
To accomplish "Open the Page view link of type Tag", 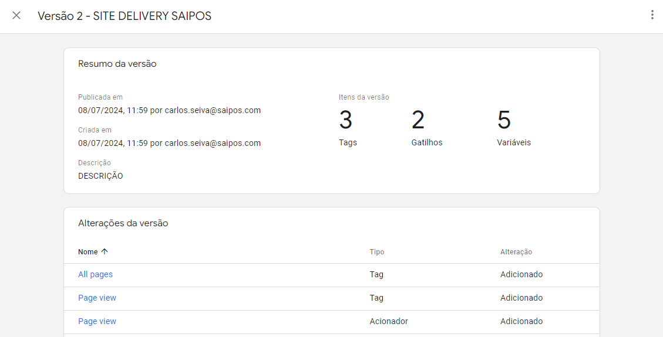I will [97, 298].
